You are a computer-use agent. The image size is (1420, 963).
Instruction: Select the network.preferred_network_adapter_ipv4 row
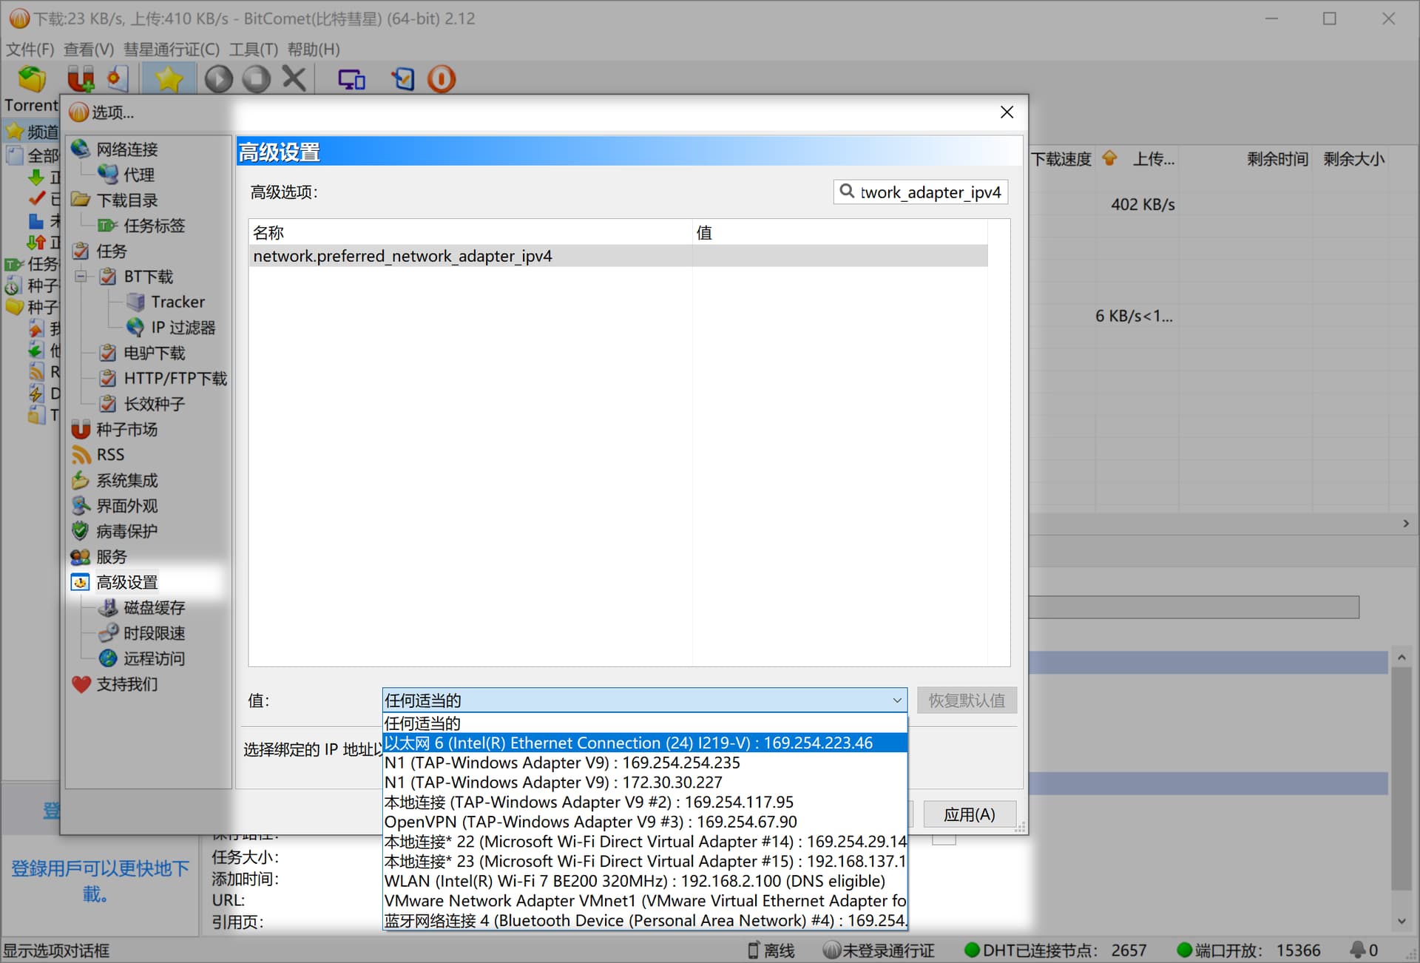(x=618, y=256)
